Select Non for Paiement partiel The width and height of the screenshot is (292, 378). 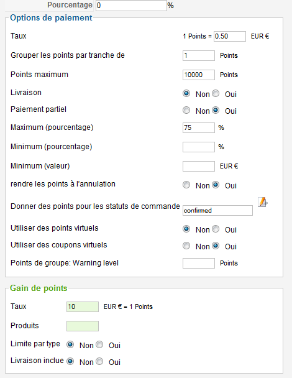click(x=186, y=110)
